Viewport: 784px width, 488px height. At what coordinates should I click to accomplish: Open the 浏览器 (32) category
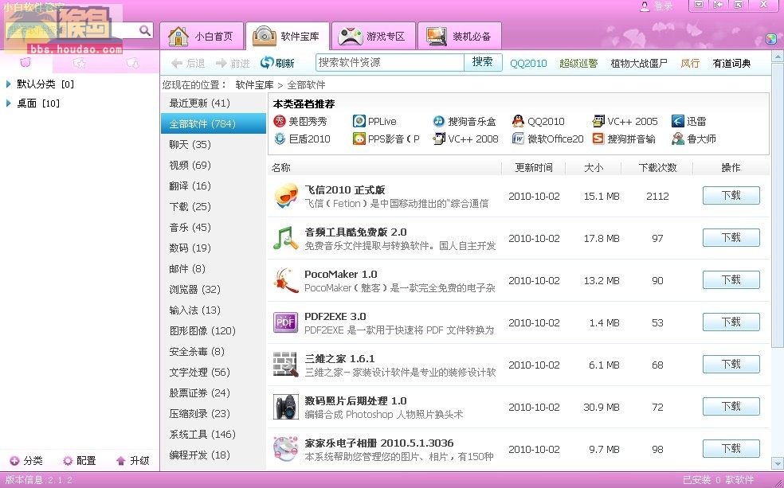click(x=214, y=289)
